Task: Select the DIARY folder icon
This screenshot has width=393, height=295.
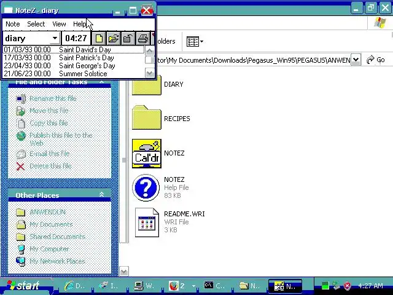Action: [x=147, y=84]
